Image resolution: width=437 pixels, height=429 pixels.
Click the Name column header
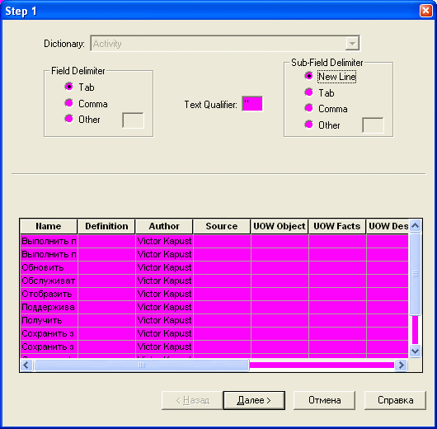click(x=49, y=226)
